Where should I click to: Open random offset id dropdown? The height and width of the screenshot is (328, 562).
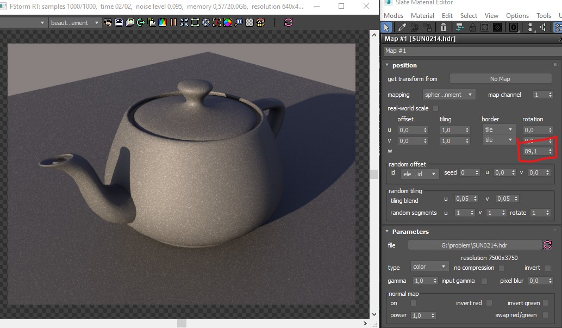(x=420, y=174)
